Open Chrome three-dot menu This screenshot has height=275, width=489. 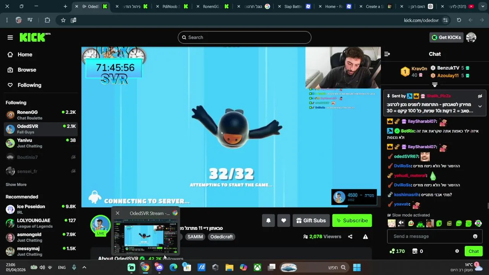pyautogui.click(x=7, y=20)
